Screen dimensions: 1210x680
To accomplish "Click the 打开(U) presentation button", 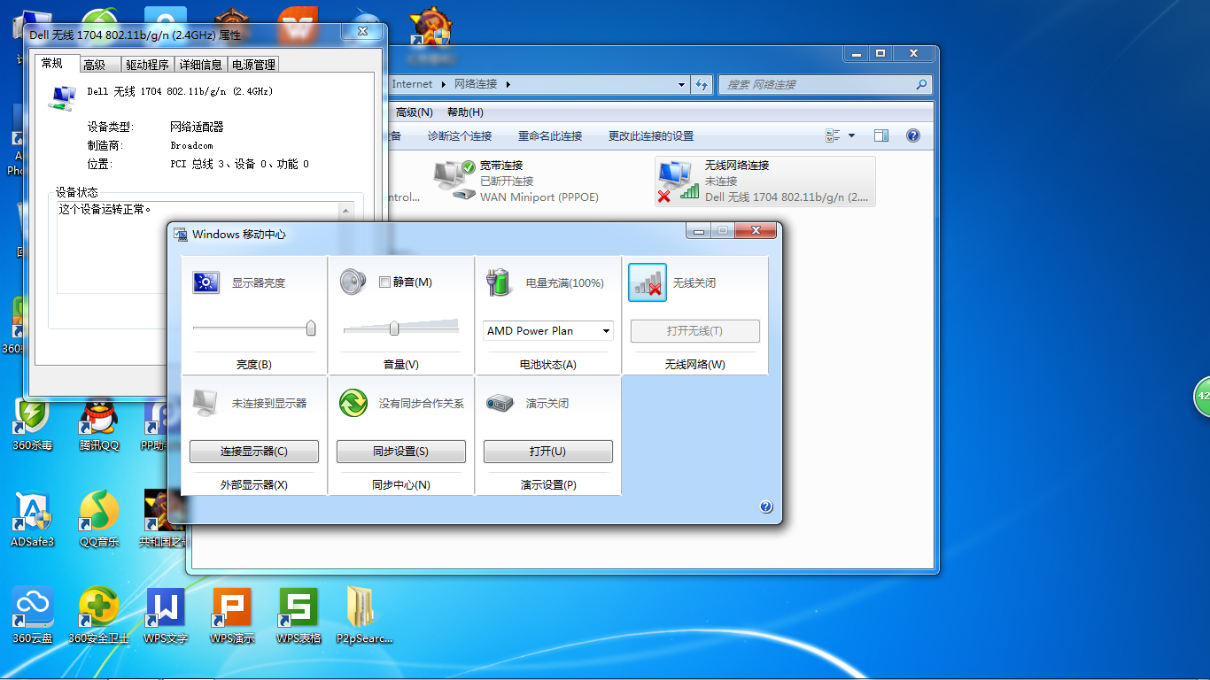I will pos(548,452).
